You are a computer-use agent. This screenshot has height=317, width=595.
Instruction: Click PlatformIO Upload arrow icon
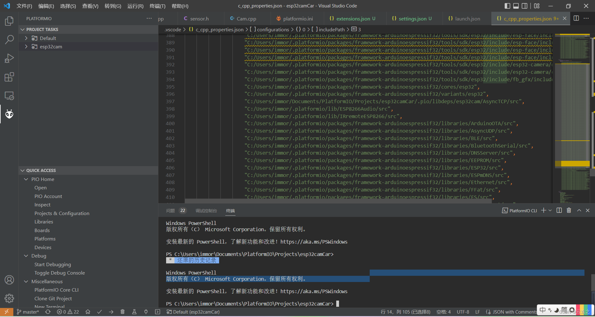111,312
